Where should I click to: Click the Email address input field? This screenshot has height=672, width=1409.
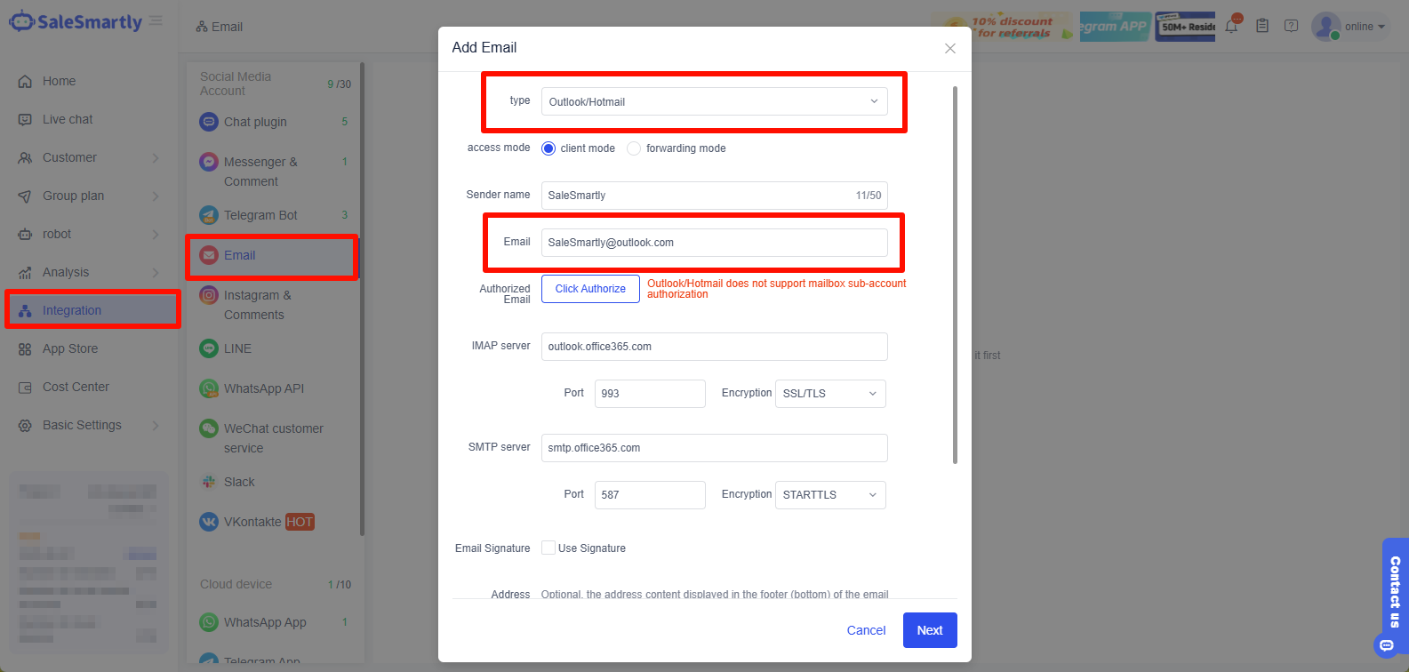point(715,243)
